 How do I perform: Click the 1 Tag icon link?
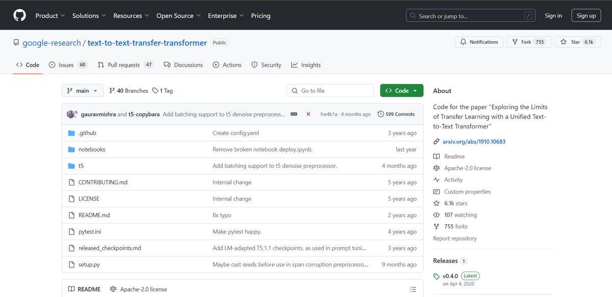163,91
